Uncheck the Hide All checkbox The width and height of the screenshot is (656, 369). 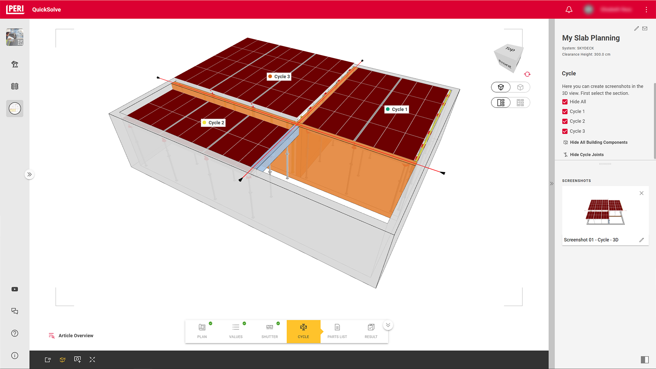pos(564,101)
